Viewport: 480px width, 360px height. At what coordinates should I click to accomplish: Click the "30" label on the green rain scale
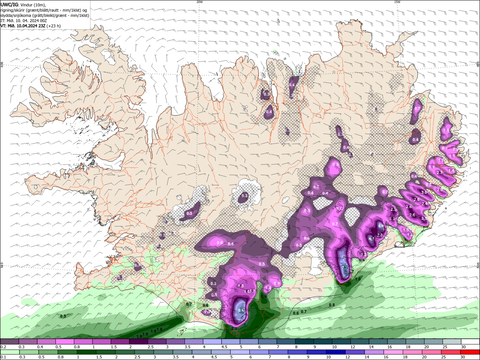462,357
